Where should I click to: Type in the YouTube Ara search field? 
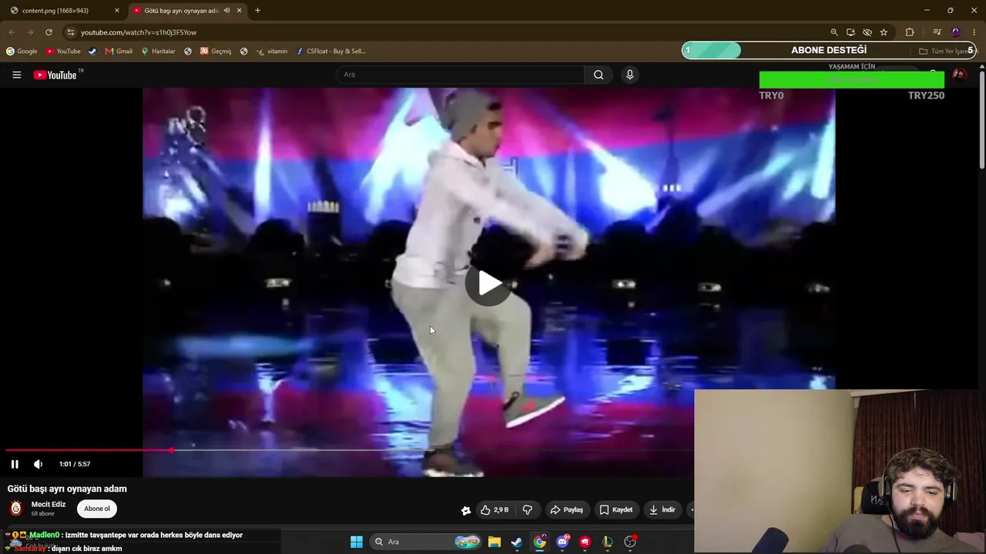tap(460, 75)
